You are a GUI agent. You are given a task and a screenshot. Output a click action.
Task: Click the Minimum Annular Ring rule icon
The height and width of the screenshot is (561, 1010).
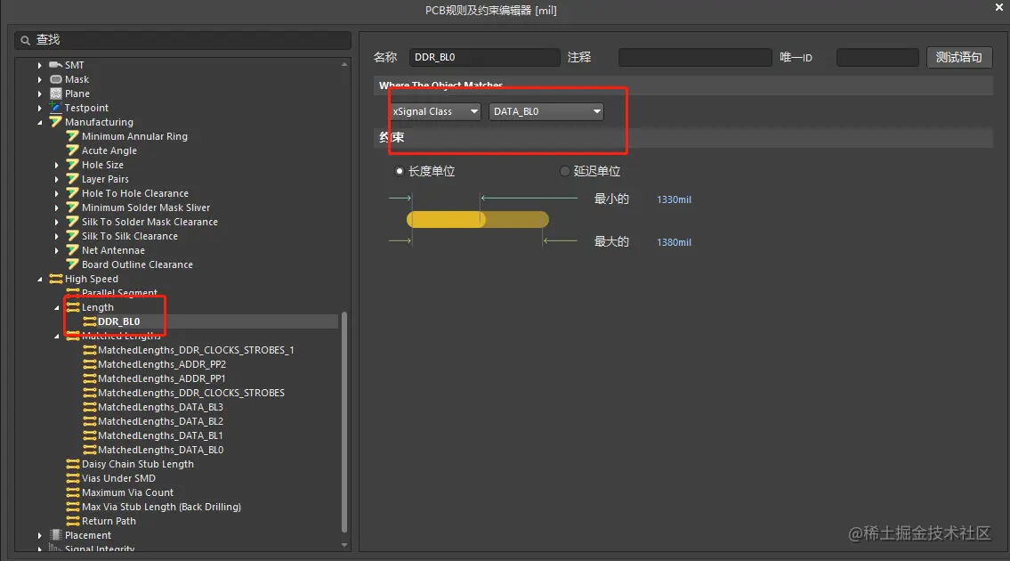click(x=73, y=136)
